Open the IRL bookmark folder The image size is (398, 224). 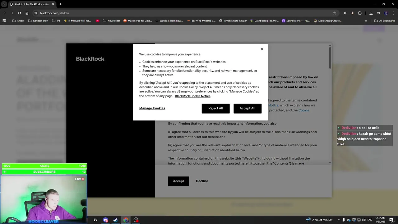click(x=56, y=21)
